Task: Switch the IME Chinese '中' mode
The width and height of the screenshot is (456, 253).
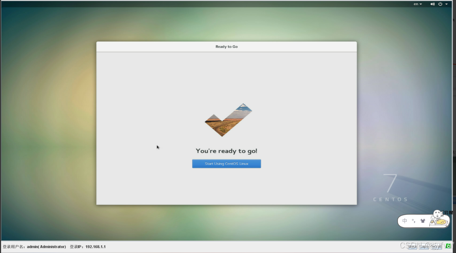Action: 405,221
